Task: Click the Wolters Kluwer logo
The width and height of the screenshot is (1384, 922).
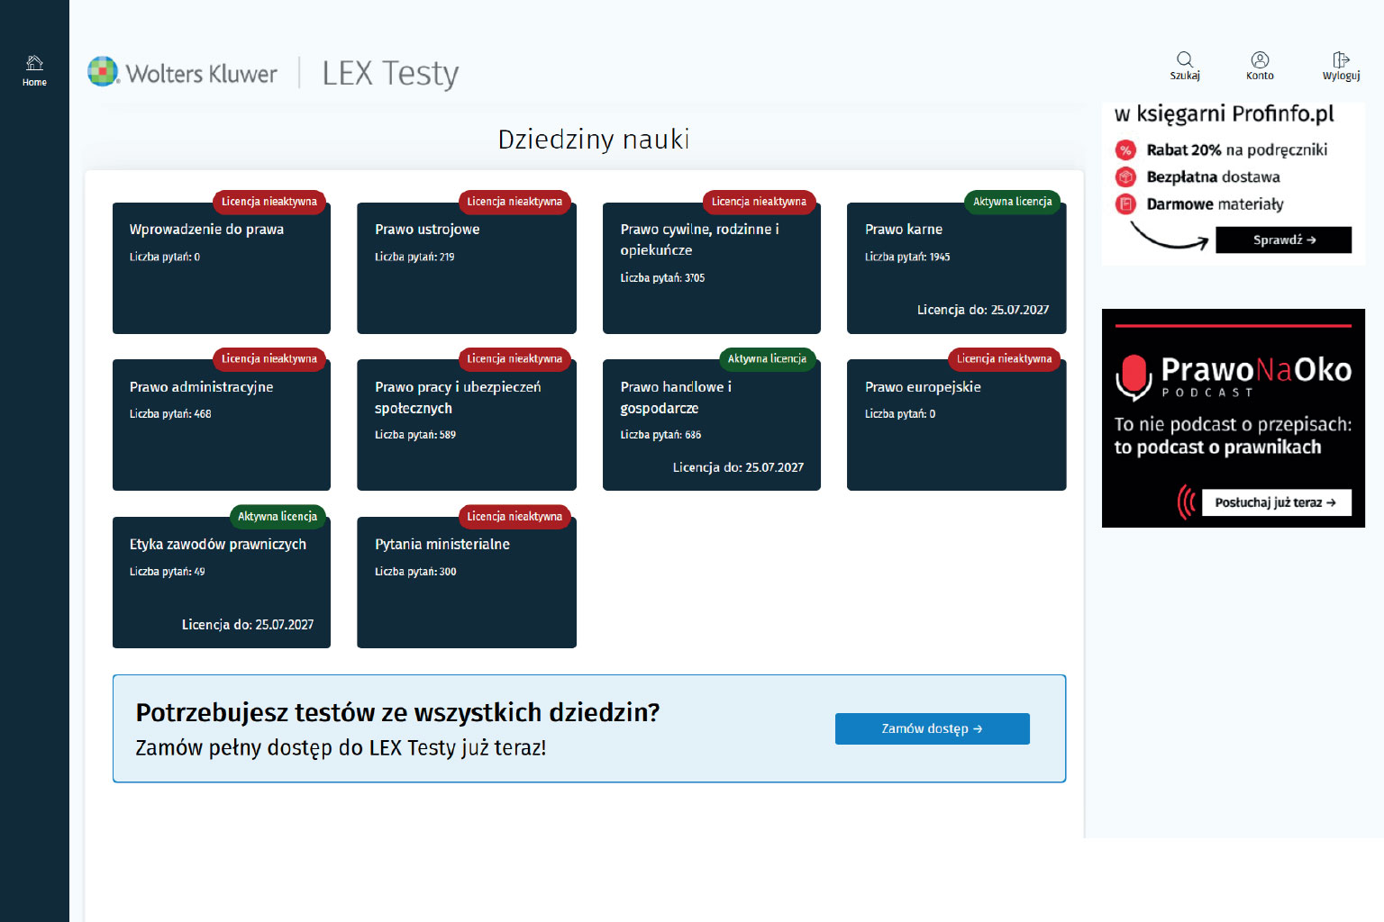Action: point(183,73)
